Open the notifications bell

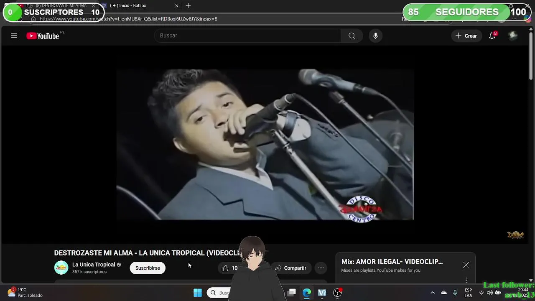[492, 36]
